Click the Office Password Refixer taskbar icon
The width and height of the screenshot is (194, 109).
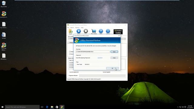click(62, 107)
